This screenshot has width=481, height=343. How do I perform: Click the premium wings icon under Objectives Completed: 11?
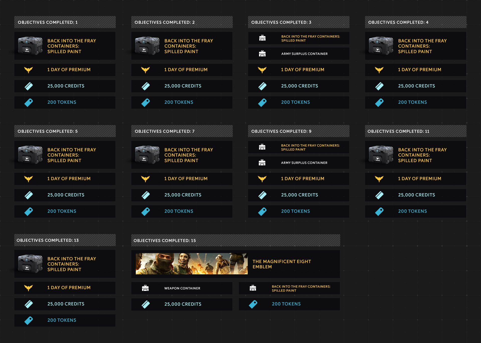pyautogui.click(x=379, y=179)
